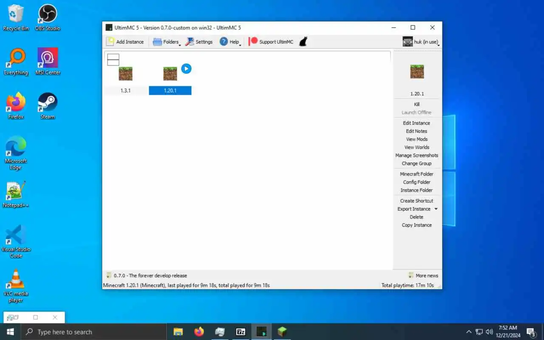The image size is (544, 340).
Task: Open the Config Folder
Action: [x=417, y=182]
